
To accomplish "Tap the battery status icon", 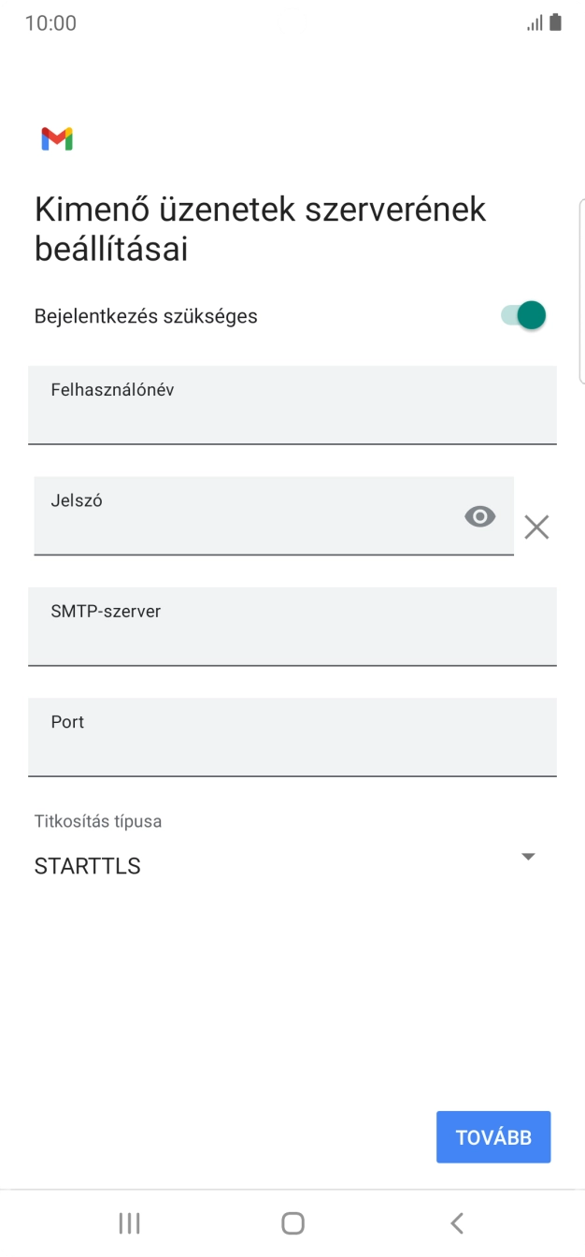I will click(553, 21).
